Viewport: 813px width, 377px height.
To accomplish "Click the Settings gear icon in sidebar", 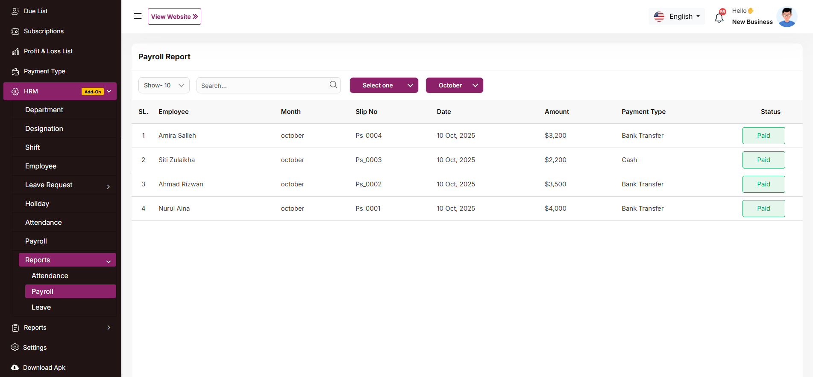I will tap(15, 348).
